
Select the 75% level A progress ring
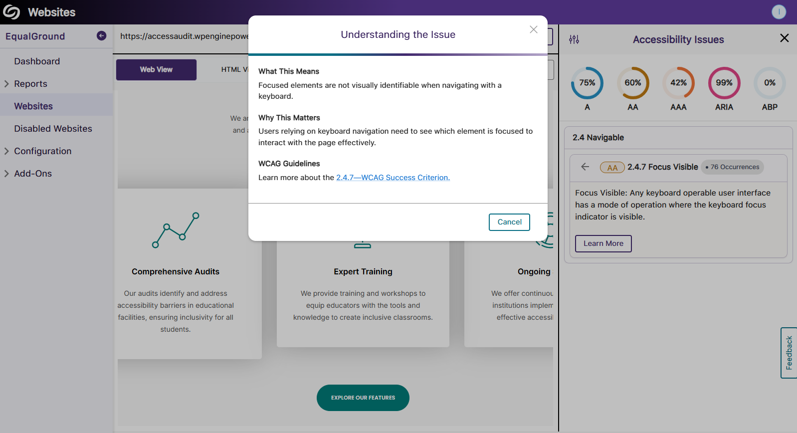(587, 83)
